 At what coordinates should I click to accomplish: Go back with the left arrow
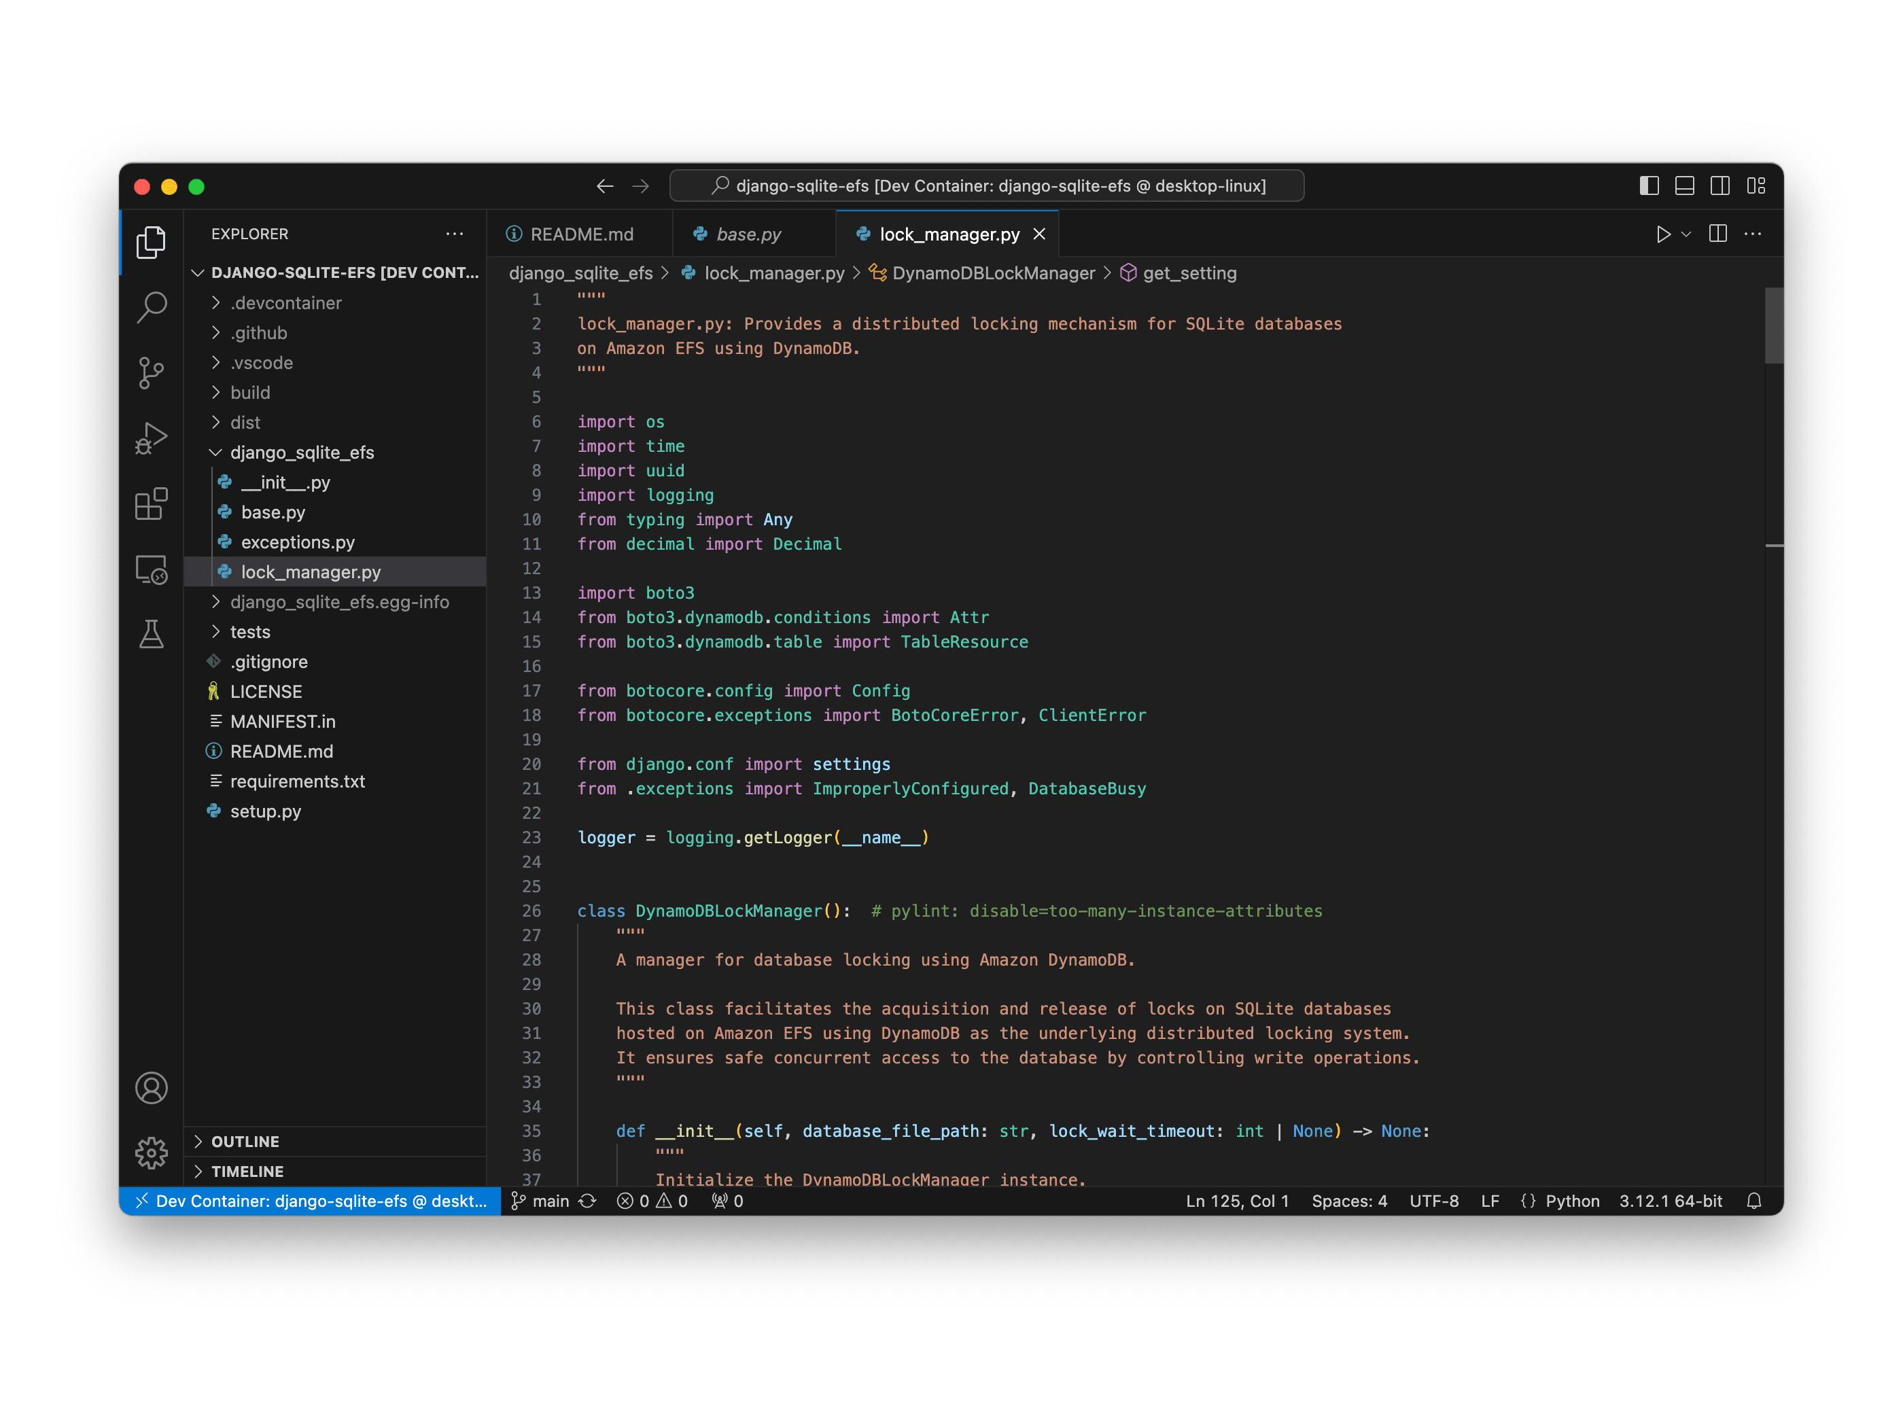(x=605, y=186)
